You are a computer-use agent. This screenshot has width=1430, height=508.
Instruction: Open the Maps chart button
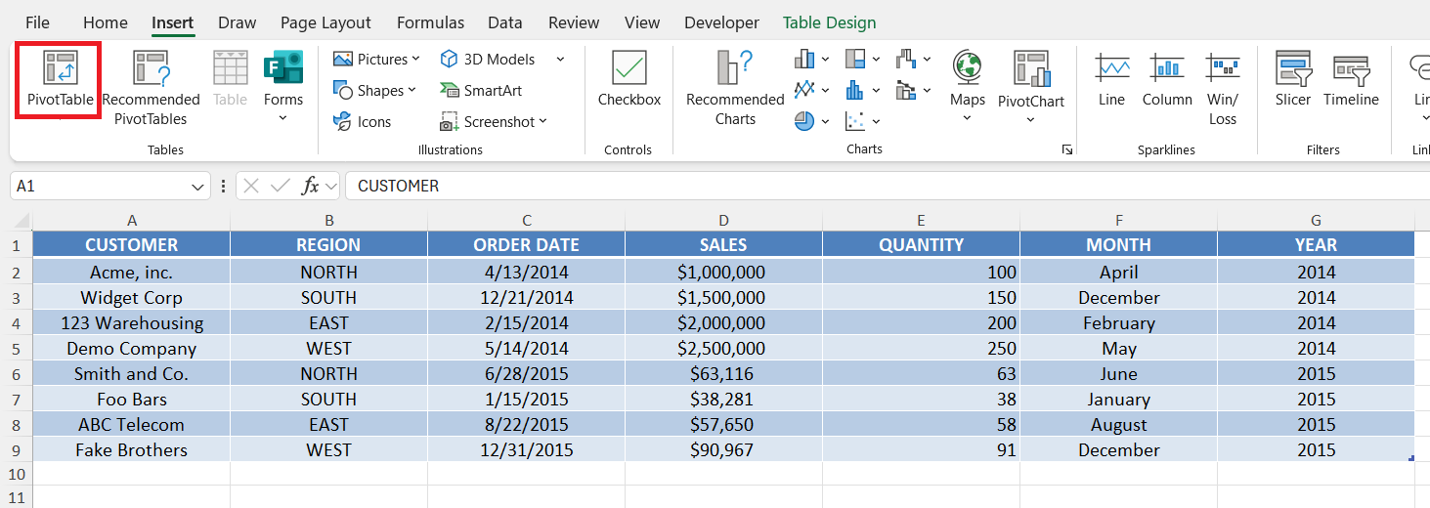tap(968, 86)
